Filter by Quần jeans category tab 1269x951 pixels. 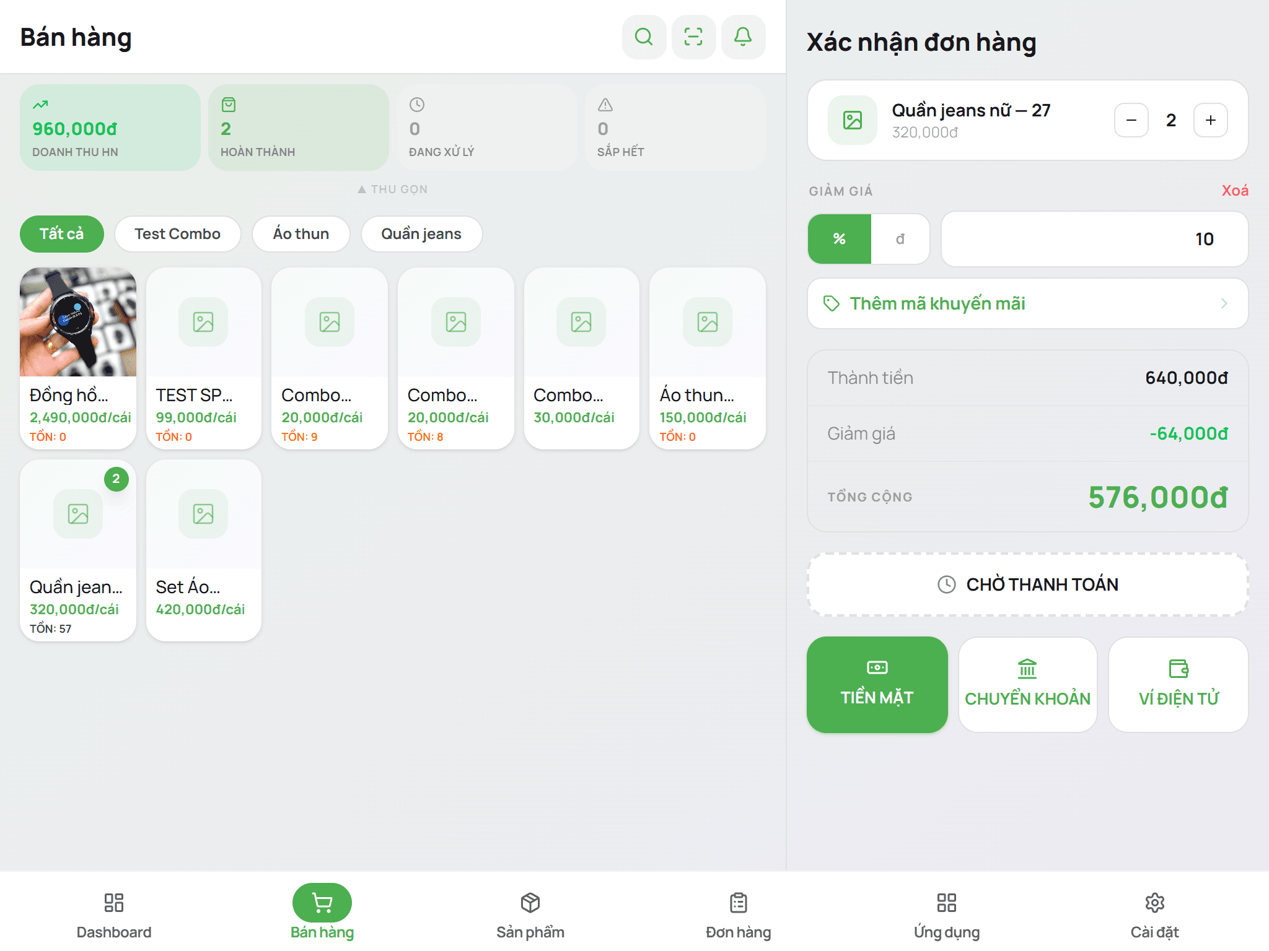421,234
